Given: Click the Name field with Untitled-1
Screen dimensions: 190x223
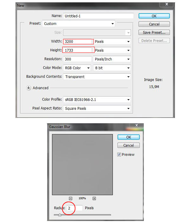Looking at the screenshot, I should pyautogui.click(x=98, y=16).
